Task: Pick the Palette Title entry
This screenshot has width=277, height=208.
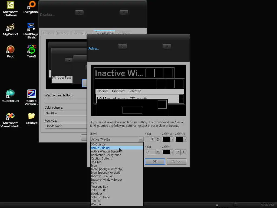Action: (x=117, y=190)
